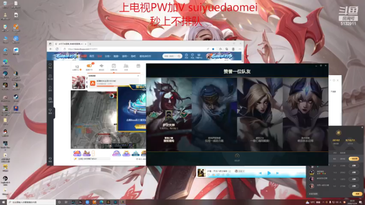The image size is (365, 205).
Task: Skip to next track in music player
Action: pyautogui.click(x=277, y=173)
